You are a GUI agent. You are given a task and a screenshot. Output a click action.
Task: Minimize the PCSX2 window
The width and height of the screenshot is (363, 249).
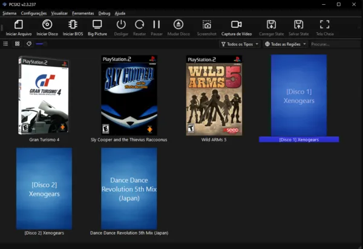tap(324, 4)
